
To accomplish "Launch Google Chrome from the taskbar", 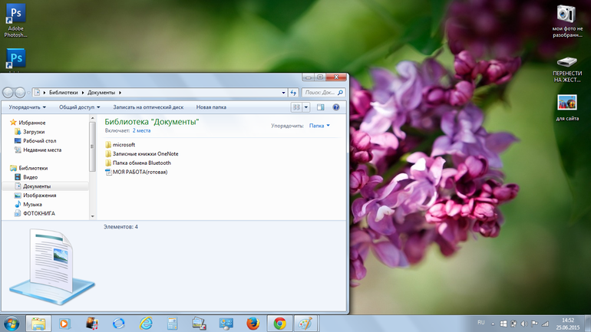I will (x=280, y=324).
